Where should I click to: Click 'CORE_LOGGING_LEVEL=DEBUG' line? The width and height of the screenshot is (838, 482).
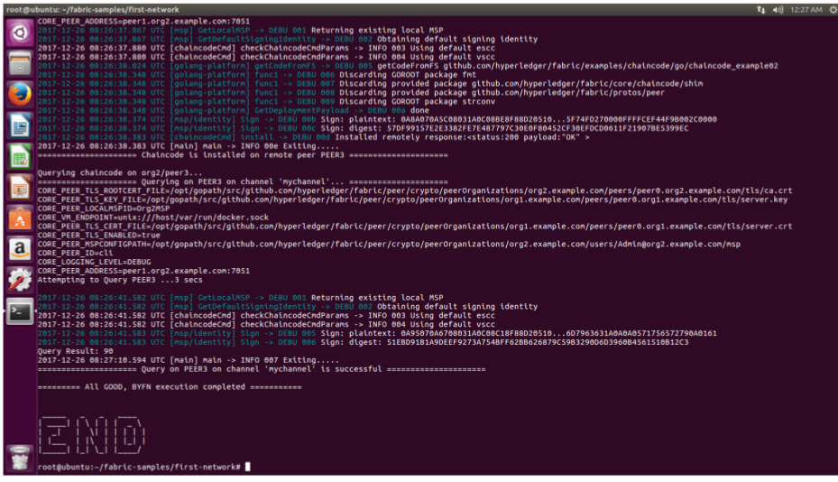point(94,262)
